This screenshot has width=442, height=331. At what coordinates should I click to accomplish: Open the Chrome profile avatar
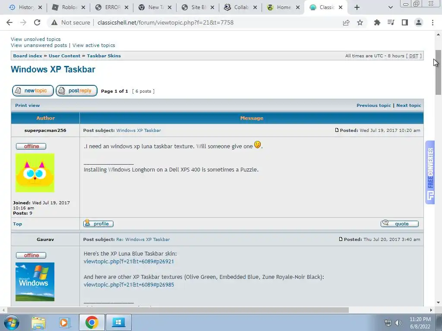pyautogui.click(x=419, y=22)
